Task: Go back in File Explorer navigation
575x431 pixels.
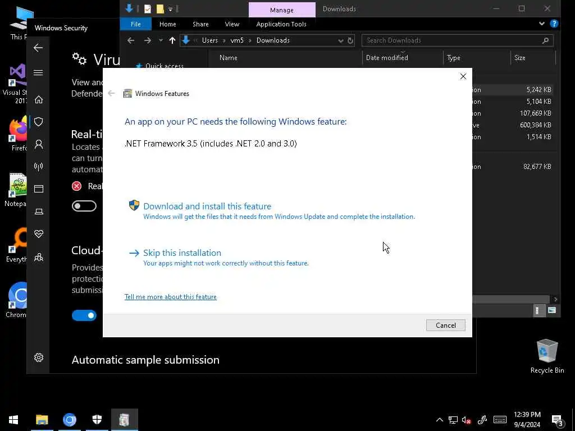Action: (131, 40)
